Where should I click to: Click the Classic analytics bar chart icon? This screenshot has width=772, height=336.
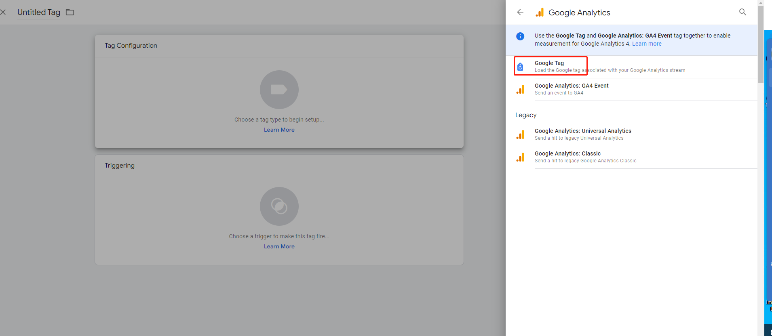point(520,157)
